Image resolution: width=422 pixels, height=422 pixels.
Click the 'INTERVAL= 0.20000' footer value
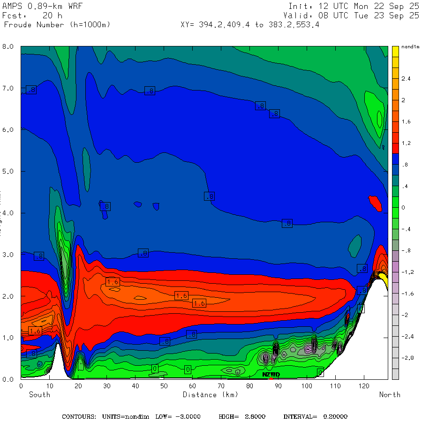pyautogui.click(x=316, y=417)
